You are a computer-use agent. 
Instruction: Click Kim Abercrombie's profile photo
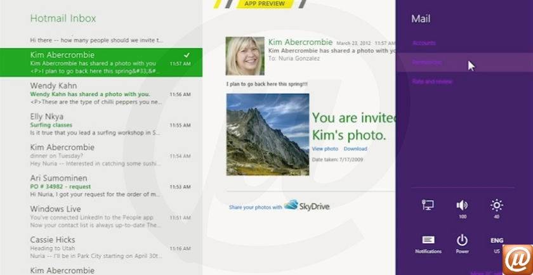click(245, 56)
